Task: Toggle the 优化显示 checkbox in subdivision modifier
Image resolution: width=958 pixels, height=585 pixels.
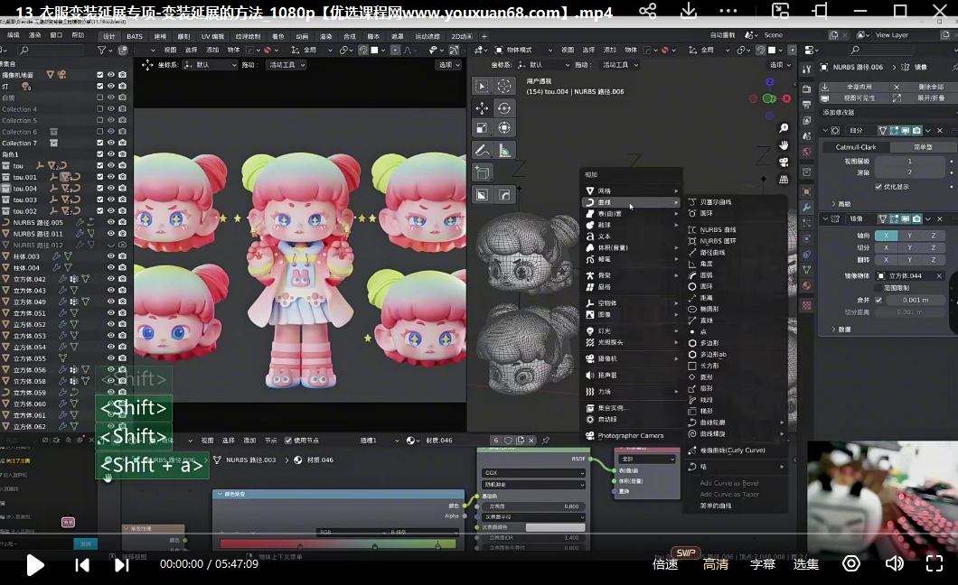Action: pyautogui.click(x=878, y=187)
